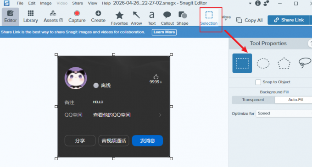The width and height of the screenshot is (312, 167).
Task: Open the View menu
Action: (93, 3)
